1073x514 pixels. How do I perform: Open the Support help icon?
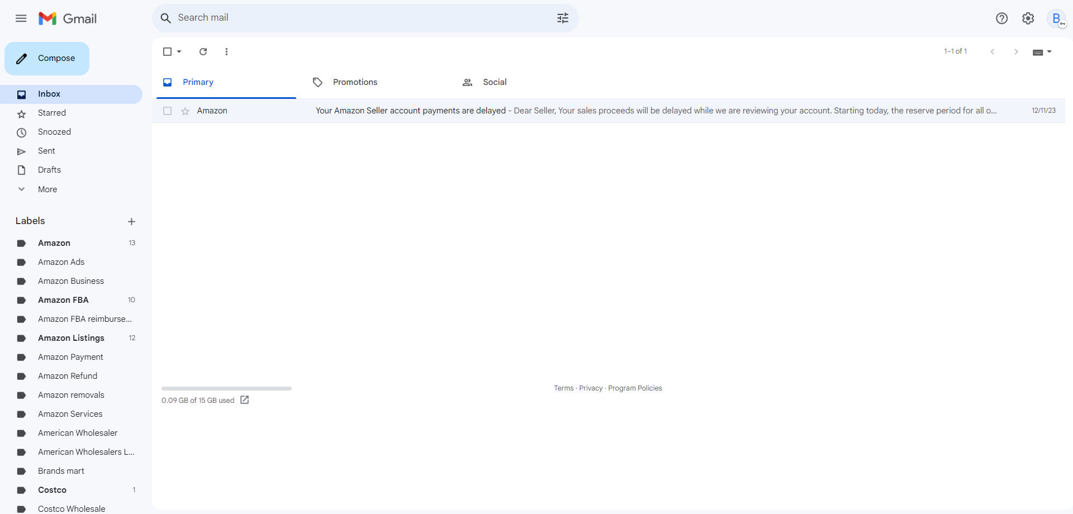click(1001, 18)
